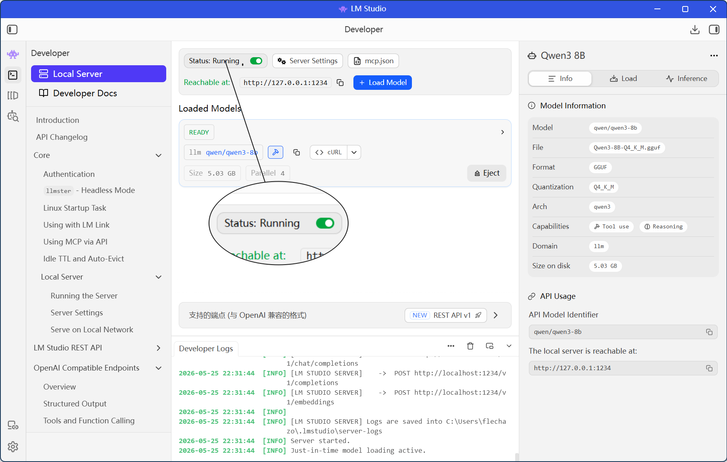Open the three-dot menu beside Qwen3 8B
The image size is (727, 462).
click(714, 56)
